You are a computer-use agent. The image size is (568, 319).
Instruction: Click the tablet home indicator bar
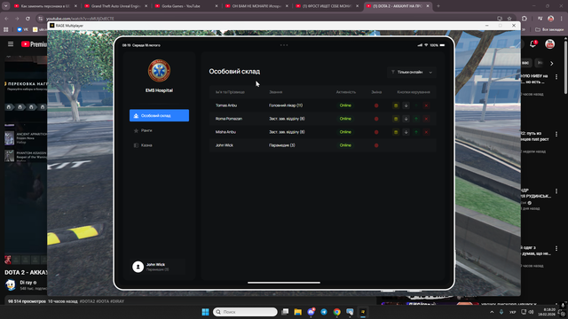(284, 283)
